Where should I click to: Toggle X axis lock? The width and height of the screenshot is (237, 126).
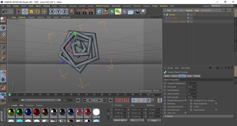pyautogui.click(x=52, y=12)
